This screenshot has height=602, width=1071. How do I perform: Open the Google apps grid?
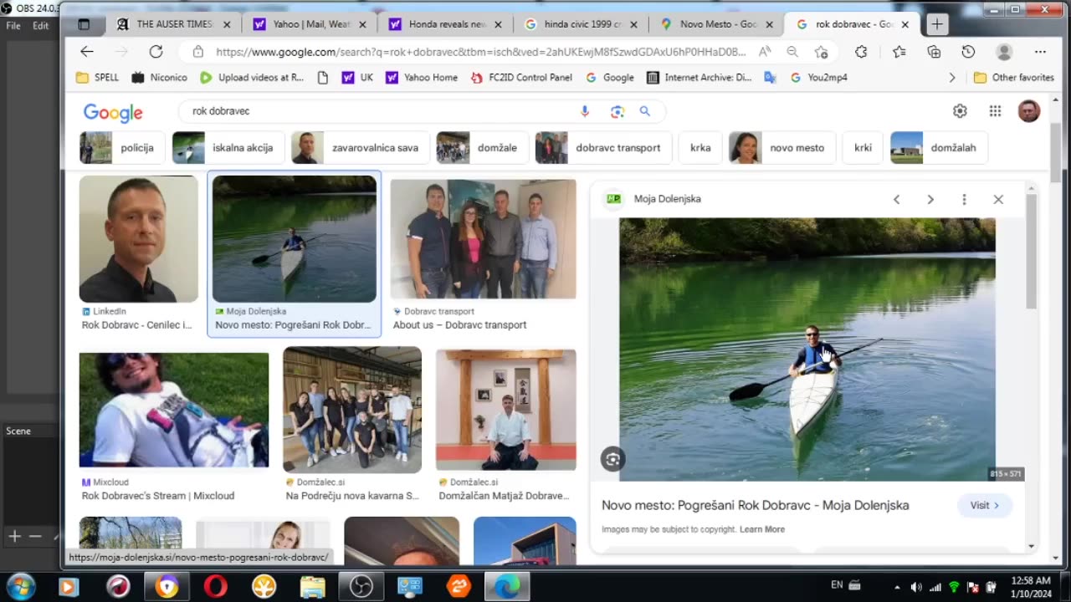995,111
